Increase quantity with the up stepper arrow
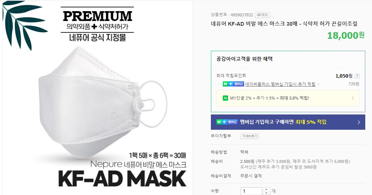Viewport: 372px width, 195px height. (x=267, y=189)
